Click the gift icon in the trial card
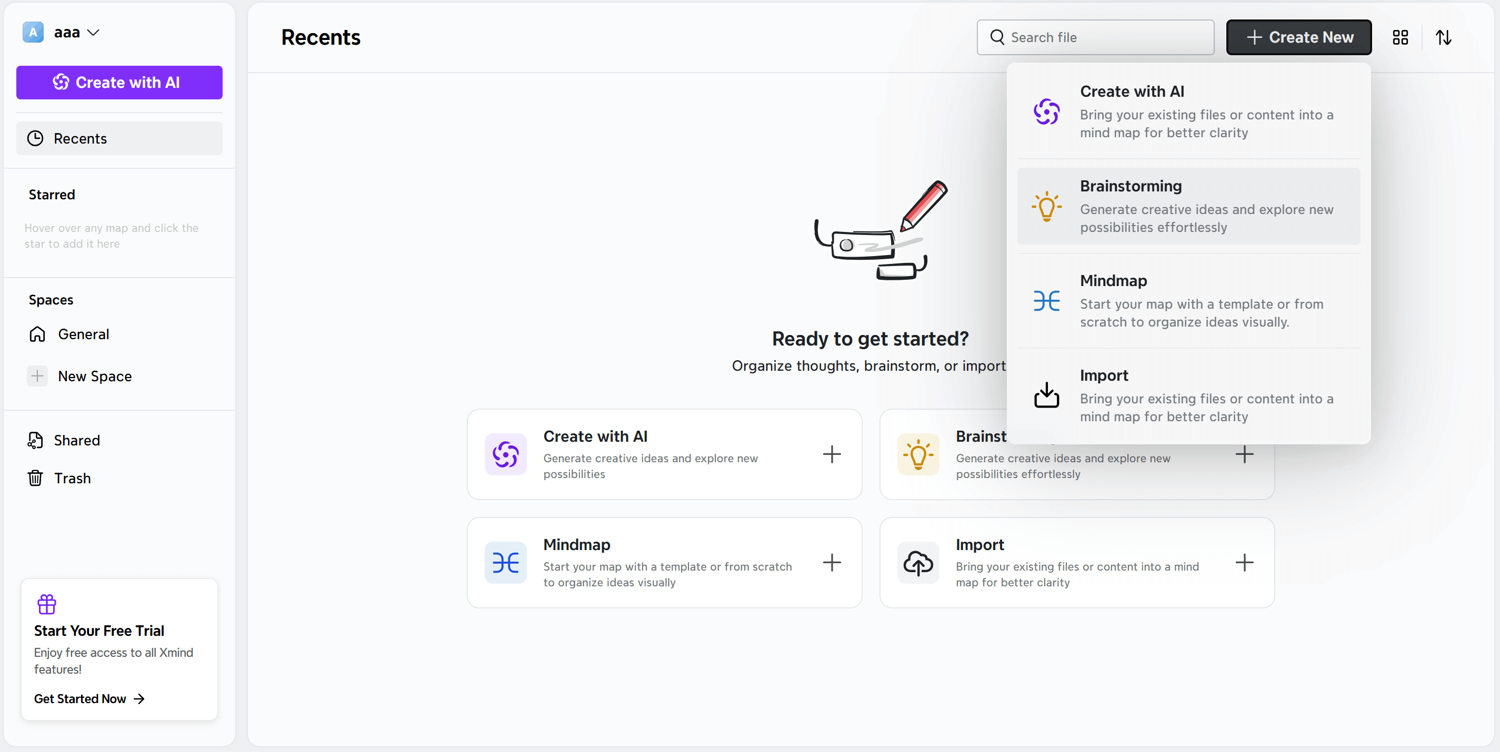This screenshot has width=1500, height=752. point(47,604)
